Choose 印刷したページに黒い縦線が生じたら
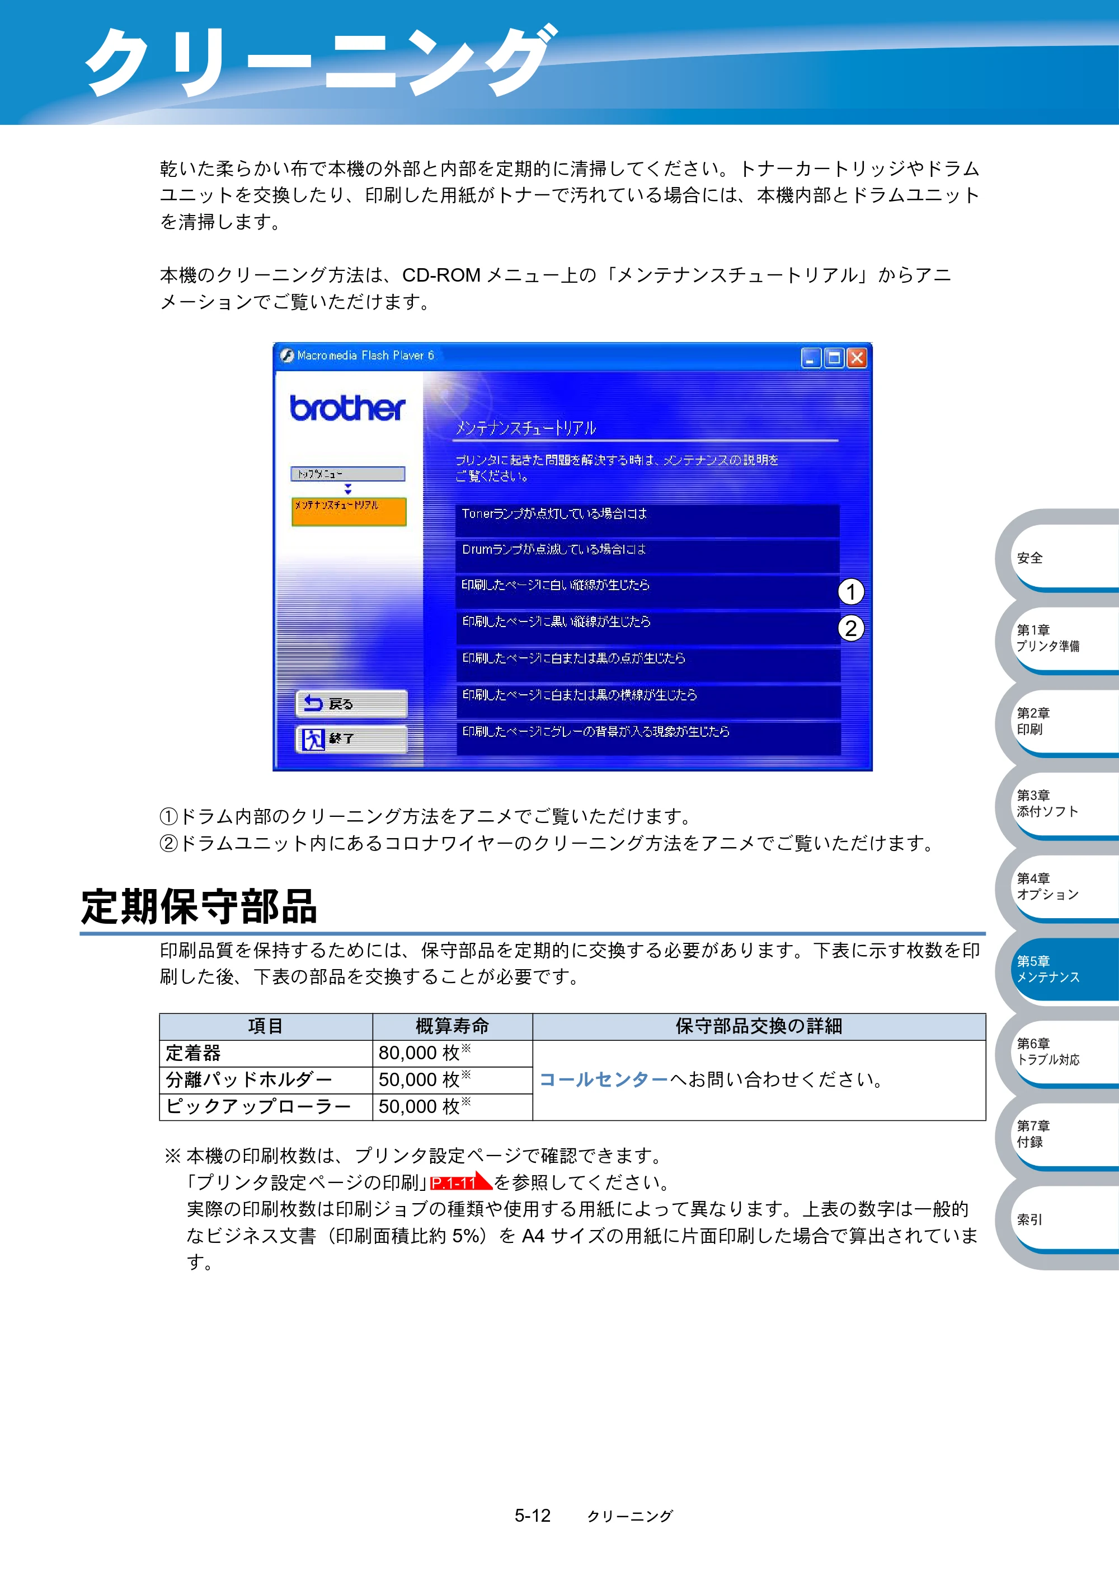Screen dimensions: 1119x1585 (x=647, y=628)
